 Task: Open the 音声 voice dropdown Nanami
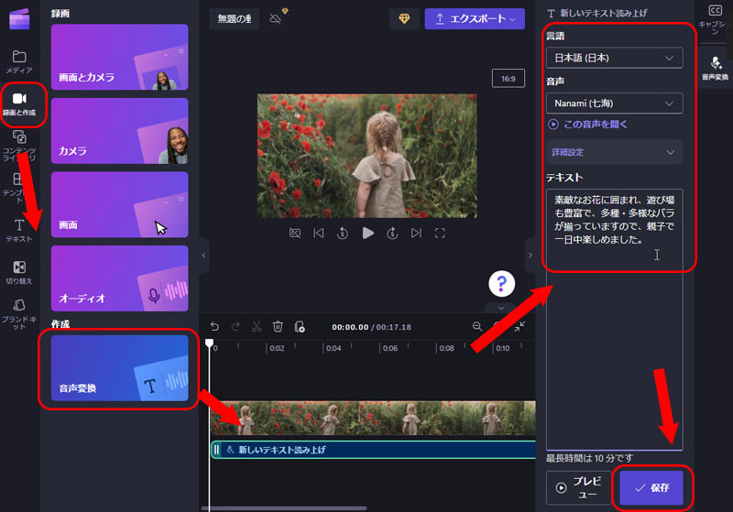tap(614, 103)
